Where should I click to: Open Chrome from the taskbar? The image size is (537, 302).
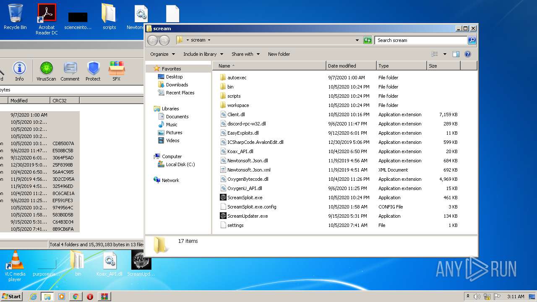point(76,297)
